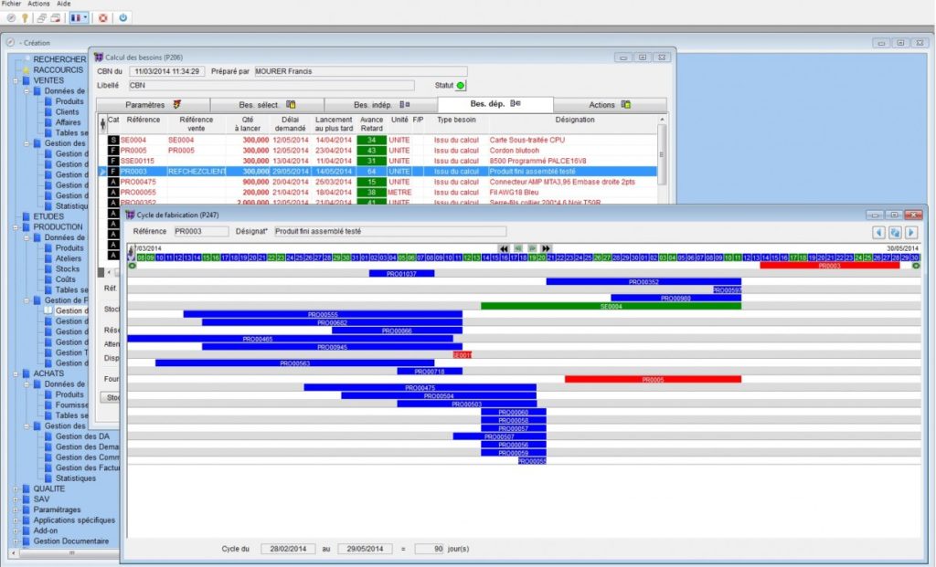Click RECHERCHER in the left sidebar
Viewport: 936px width, 567px height.
click(x=58, y=58)
